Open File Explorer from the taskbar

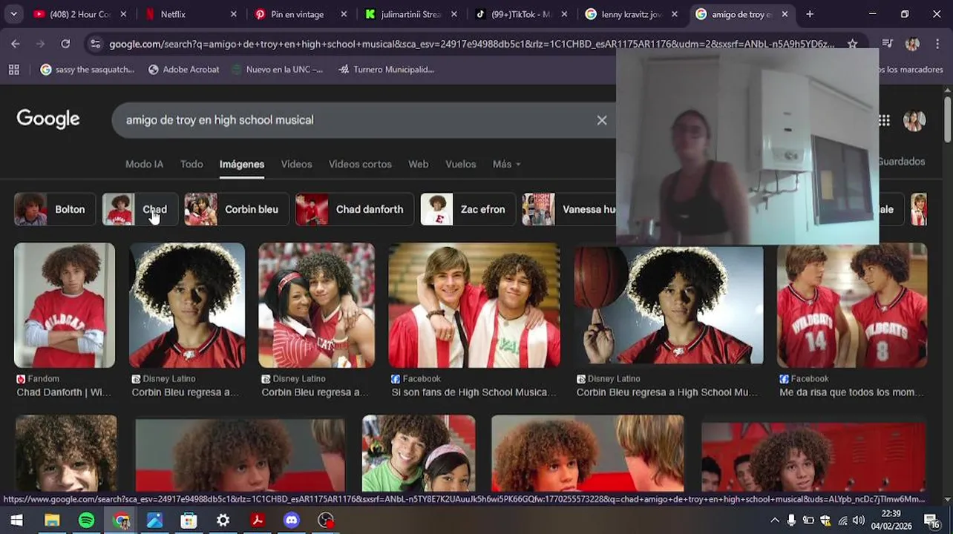click(52, 520)
